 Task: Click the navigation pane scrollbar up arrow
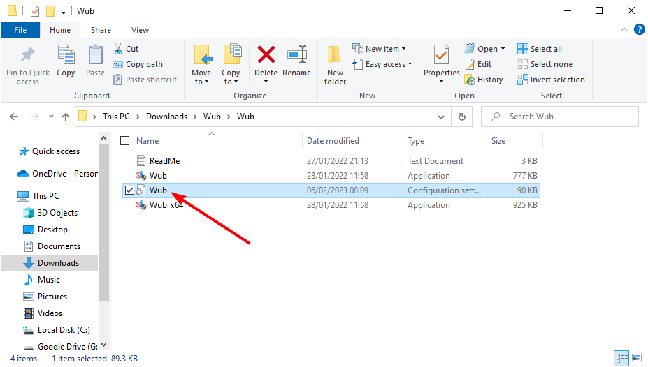103,138
